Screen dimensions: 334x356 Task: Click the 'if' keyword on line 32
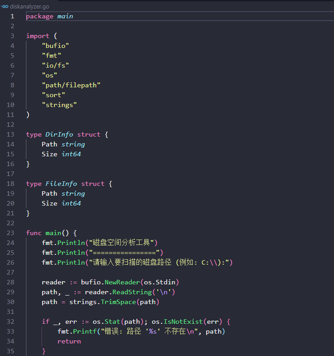tap(46, 322)
